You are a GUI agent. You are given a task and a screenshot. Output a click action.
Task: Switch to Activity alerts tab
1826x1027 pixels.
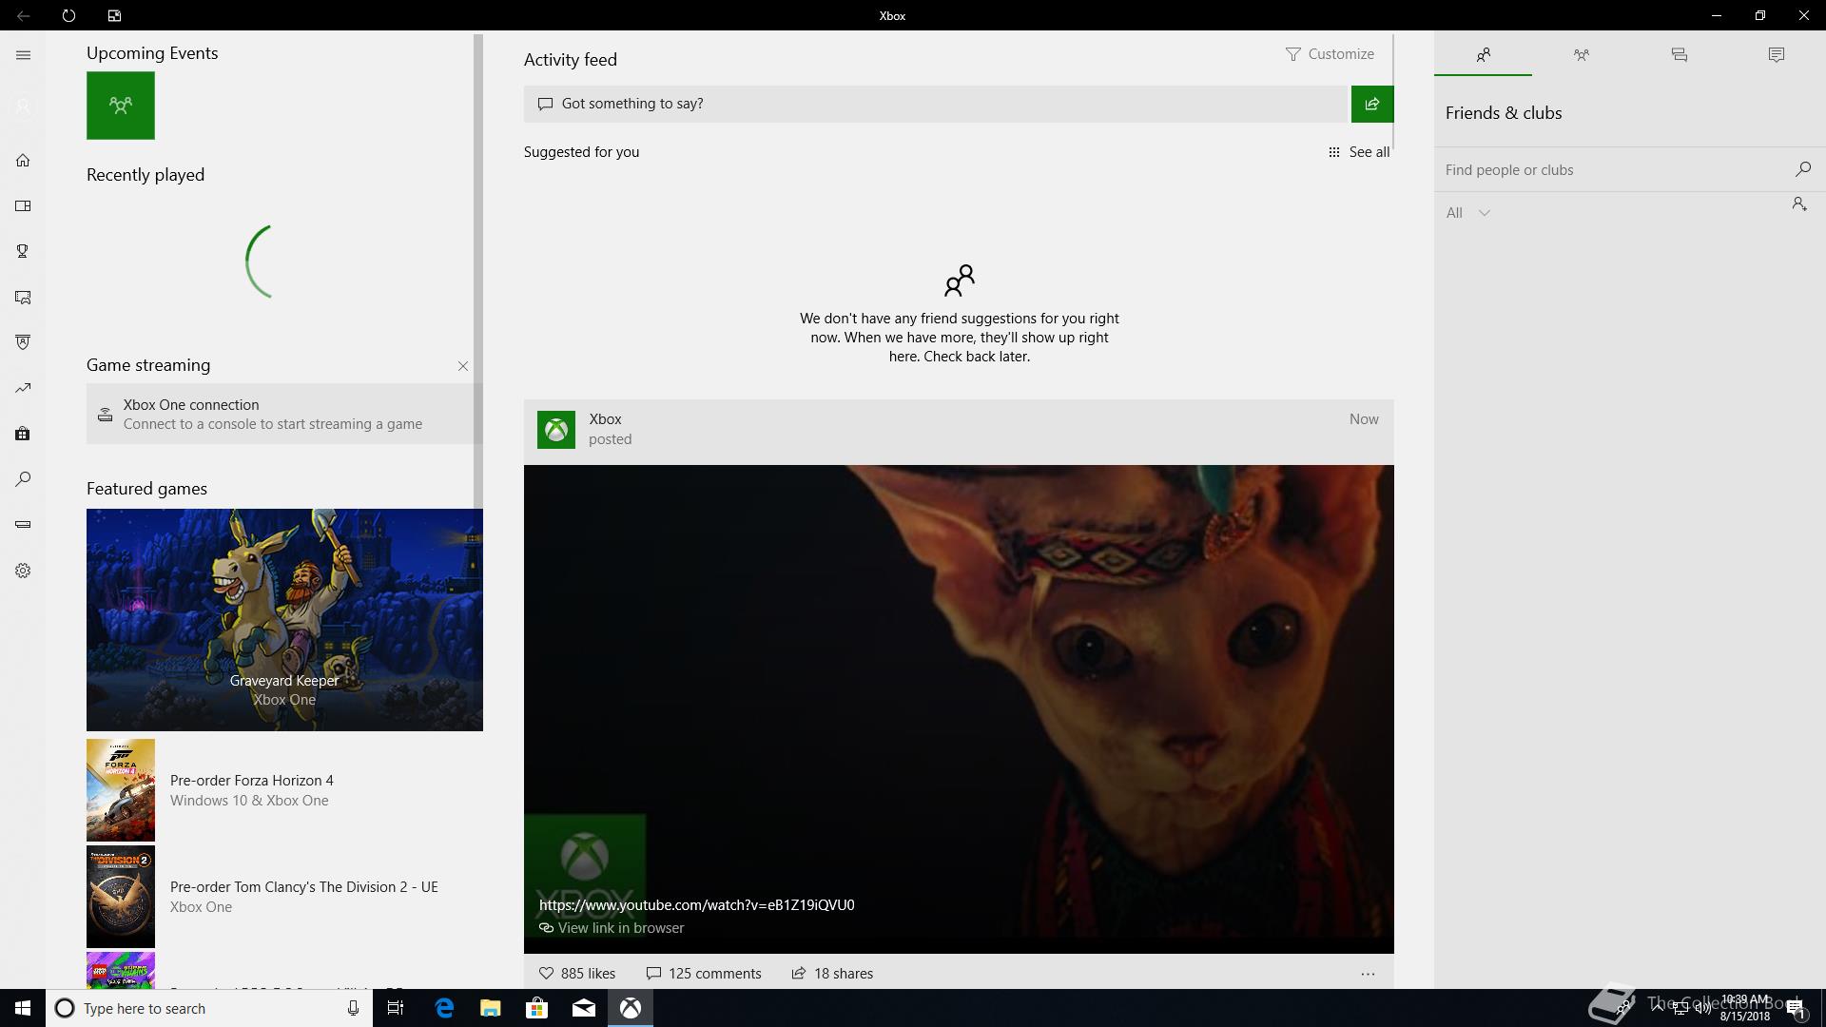(x=1777, y=55)
